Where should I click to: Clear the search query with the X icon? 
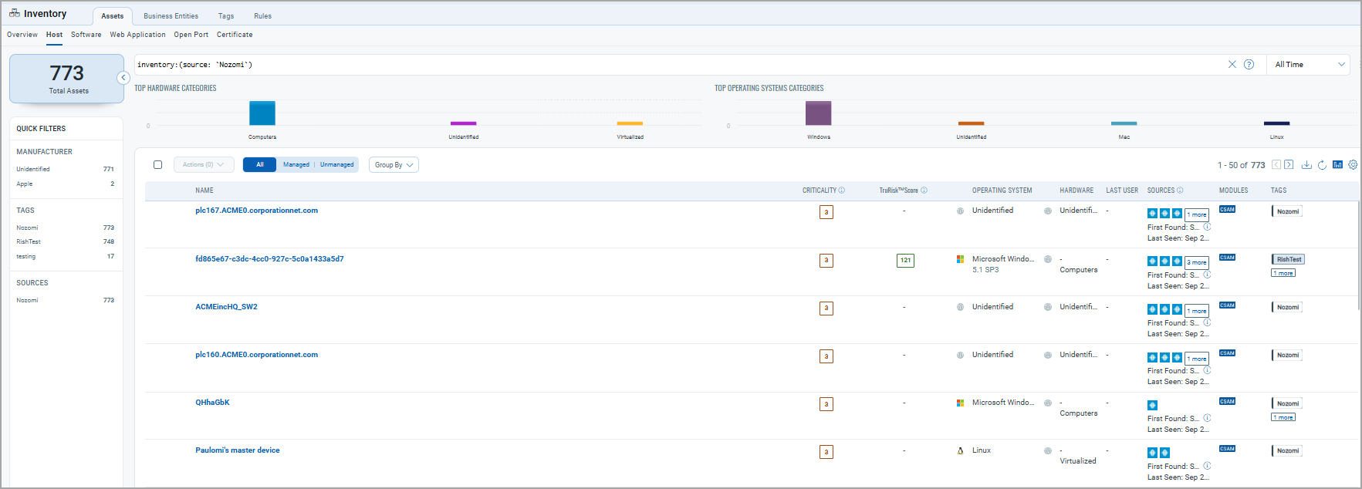tap(1232, 65)
